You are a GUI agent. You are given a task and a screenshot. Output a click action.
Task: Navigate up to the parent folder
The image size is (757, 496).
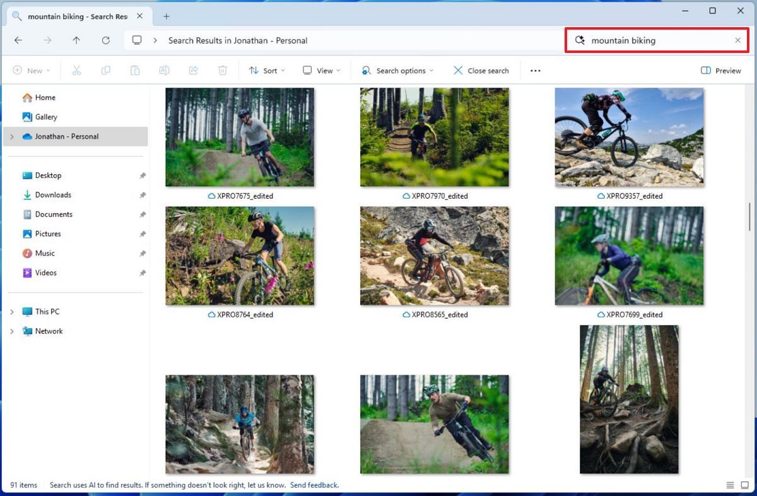point(76,40)
